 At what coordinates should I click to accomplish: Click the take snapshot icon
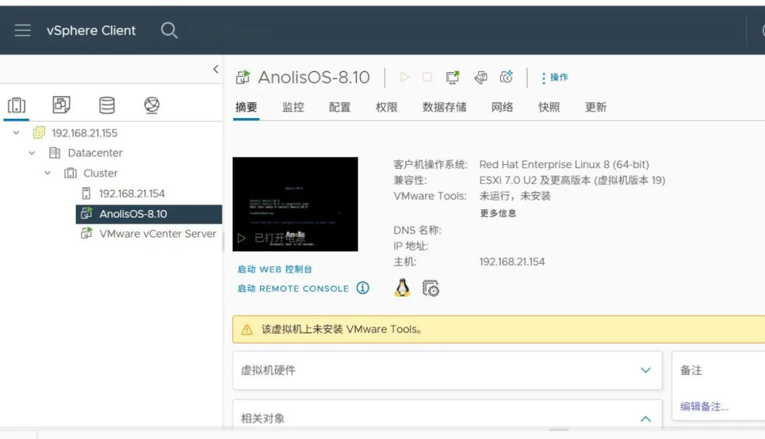click(506, 77)
